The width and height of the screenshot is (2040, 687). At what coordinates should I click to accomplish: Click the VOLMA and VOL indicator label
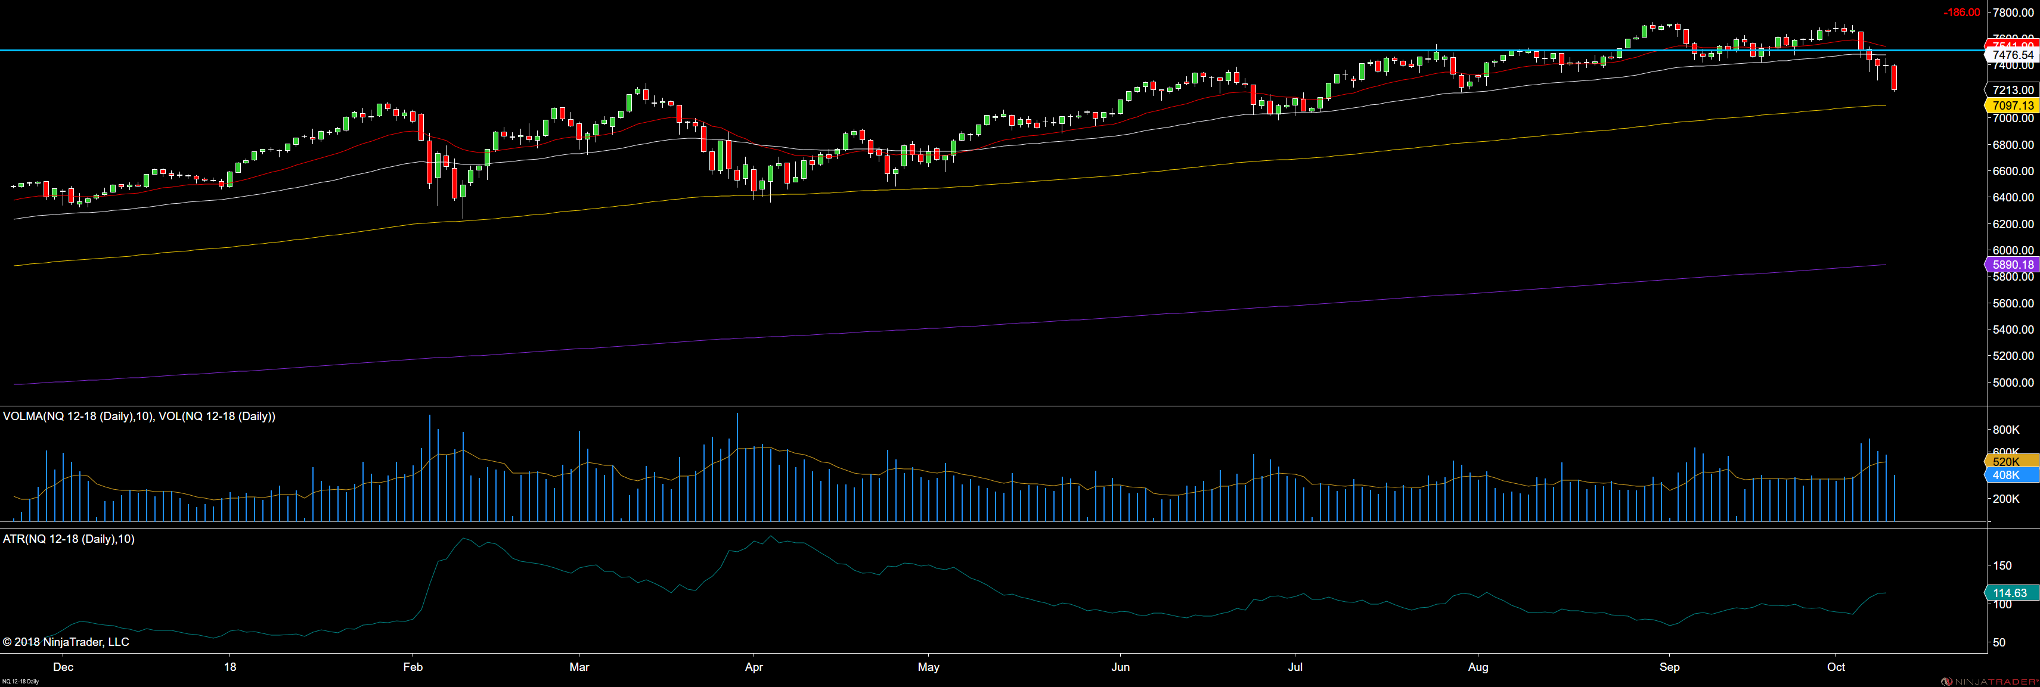[139, 416]
